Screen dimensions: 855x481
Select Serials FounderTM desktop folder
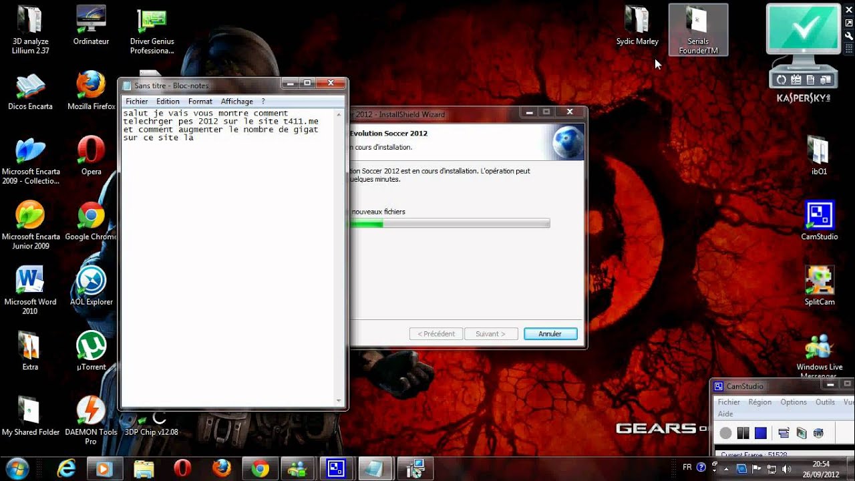point(698,30)
